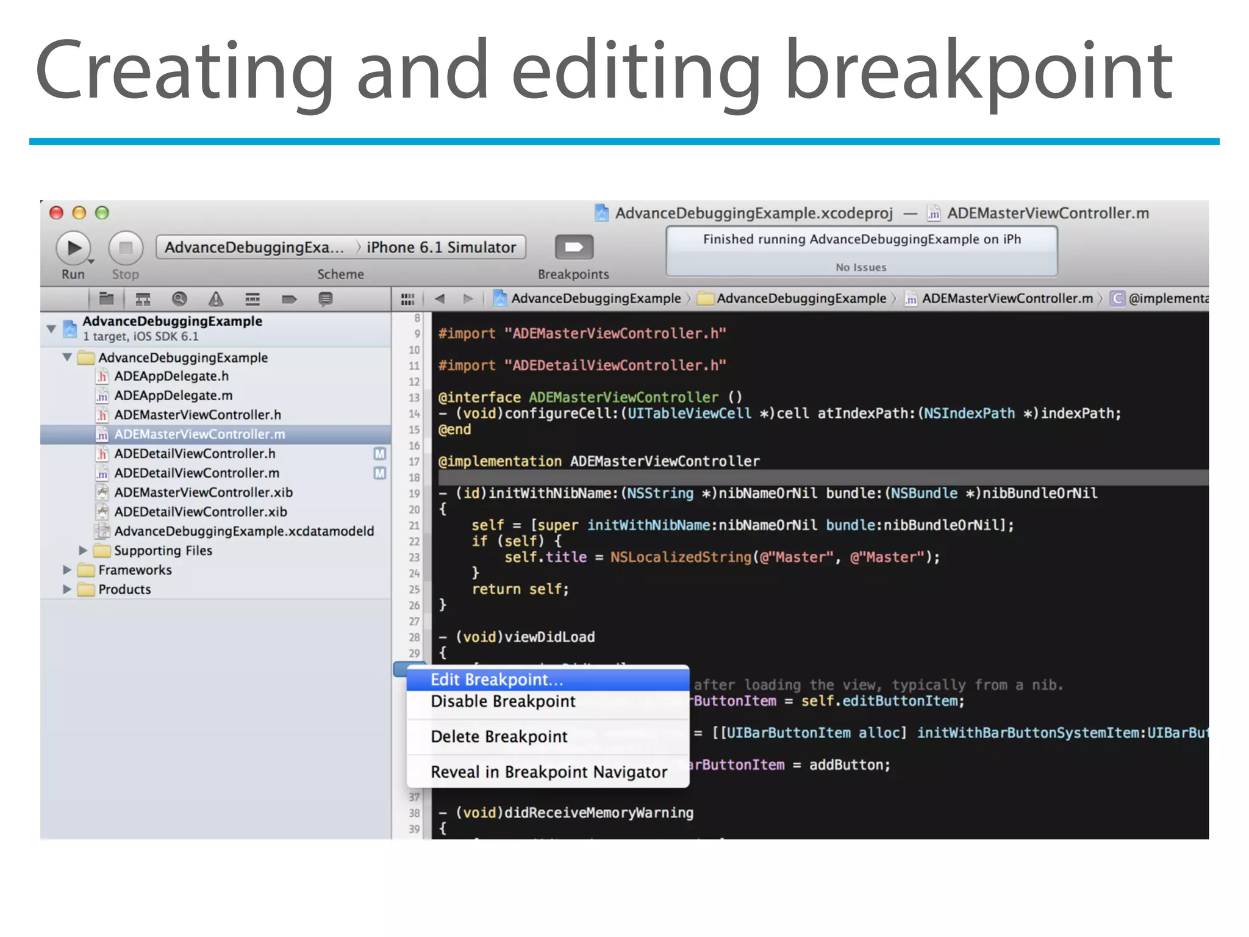Show the Issue navigator warning icon

point(216,299)
